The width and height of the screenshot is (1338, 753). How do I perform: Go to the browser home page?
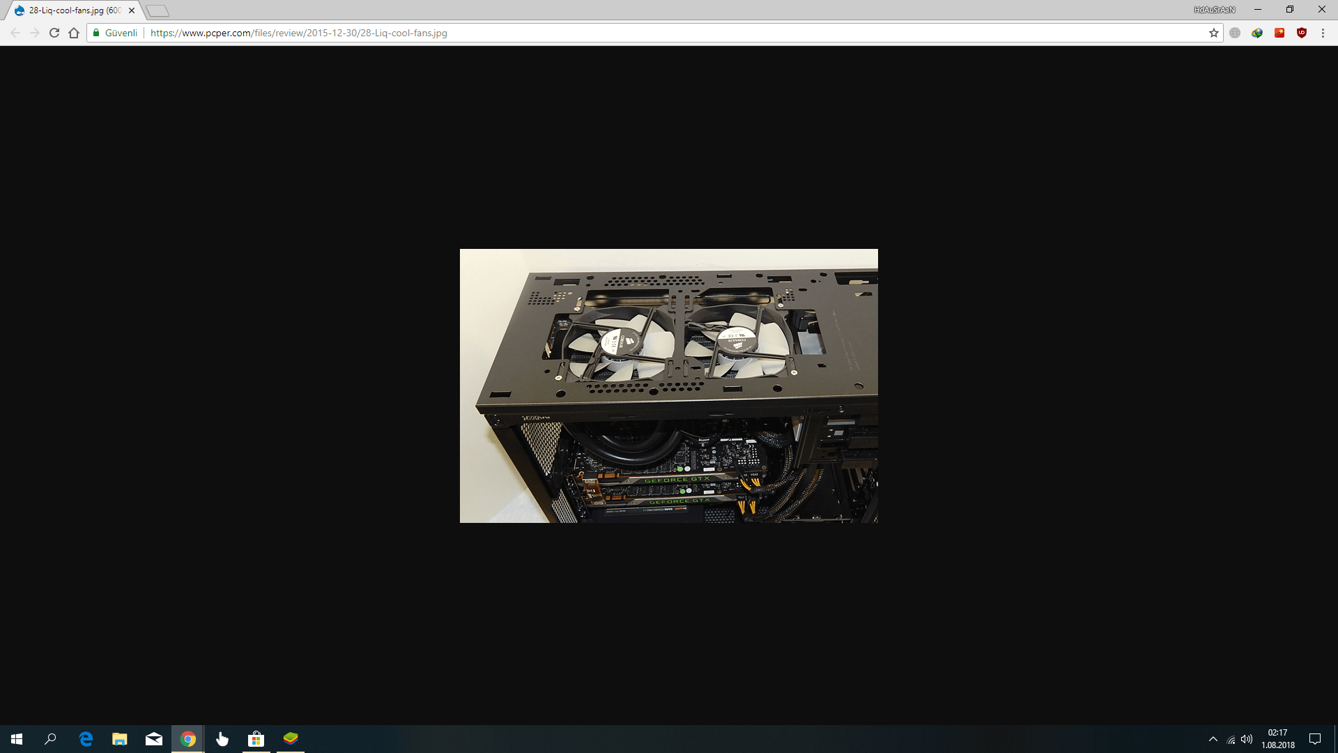pyautogui.click(x=74, y=33)
